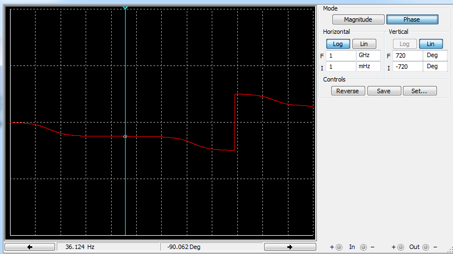The width and height of the screenshot is (453, 254).
Task: Grab the cursor handle at top of plot
Action: pos(125,8)
